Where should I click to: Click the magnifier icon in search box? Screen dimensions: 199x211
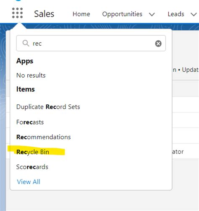(x=26, y=43)
